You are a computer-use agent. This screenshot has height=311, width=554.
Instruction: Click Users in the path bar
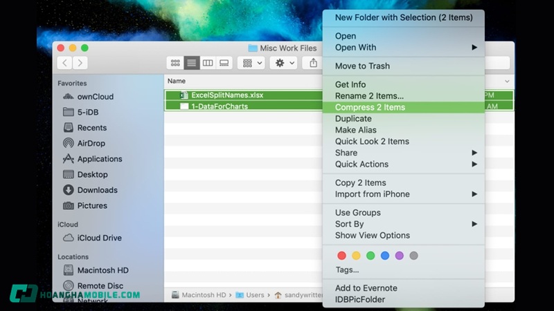point(255,294)
